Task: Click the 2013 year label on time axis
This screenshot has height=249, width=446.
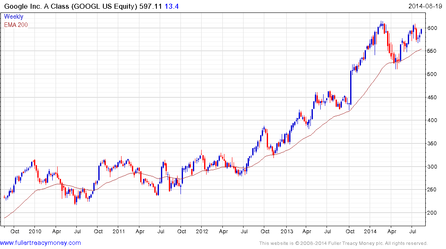Action: click(287, 231)
